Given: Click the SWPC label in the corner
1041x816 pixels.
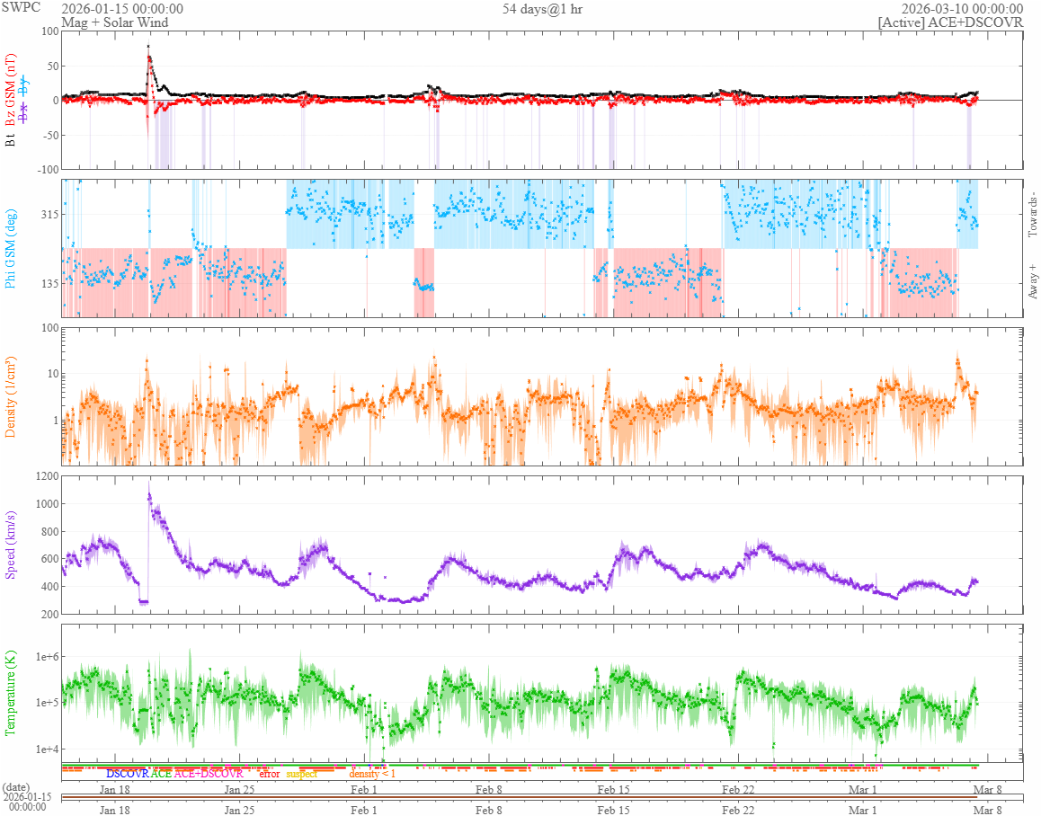Looking at the screenshot, I should coord(21,8).
